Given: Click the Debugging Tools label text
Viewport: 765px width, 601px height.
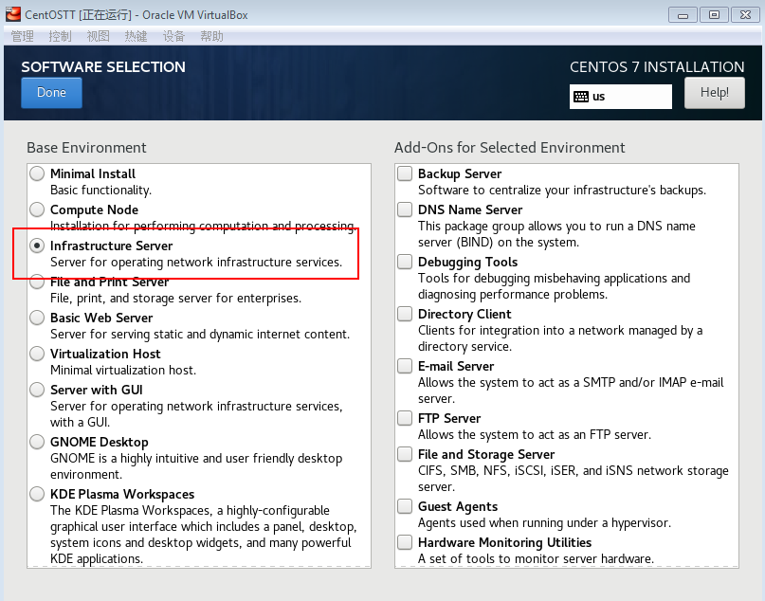Looking at the screenshot, I should point(467,262).
